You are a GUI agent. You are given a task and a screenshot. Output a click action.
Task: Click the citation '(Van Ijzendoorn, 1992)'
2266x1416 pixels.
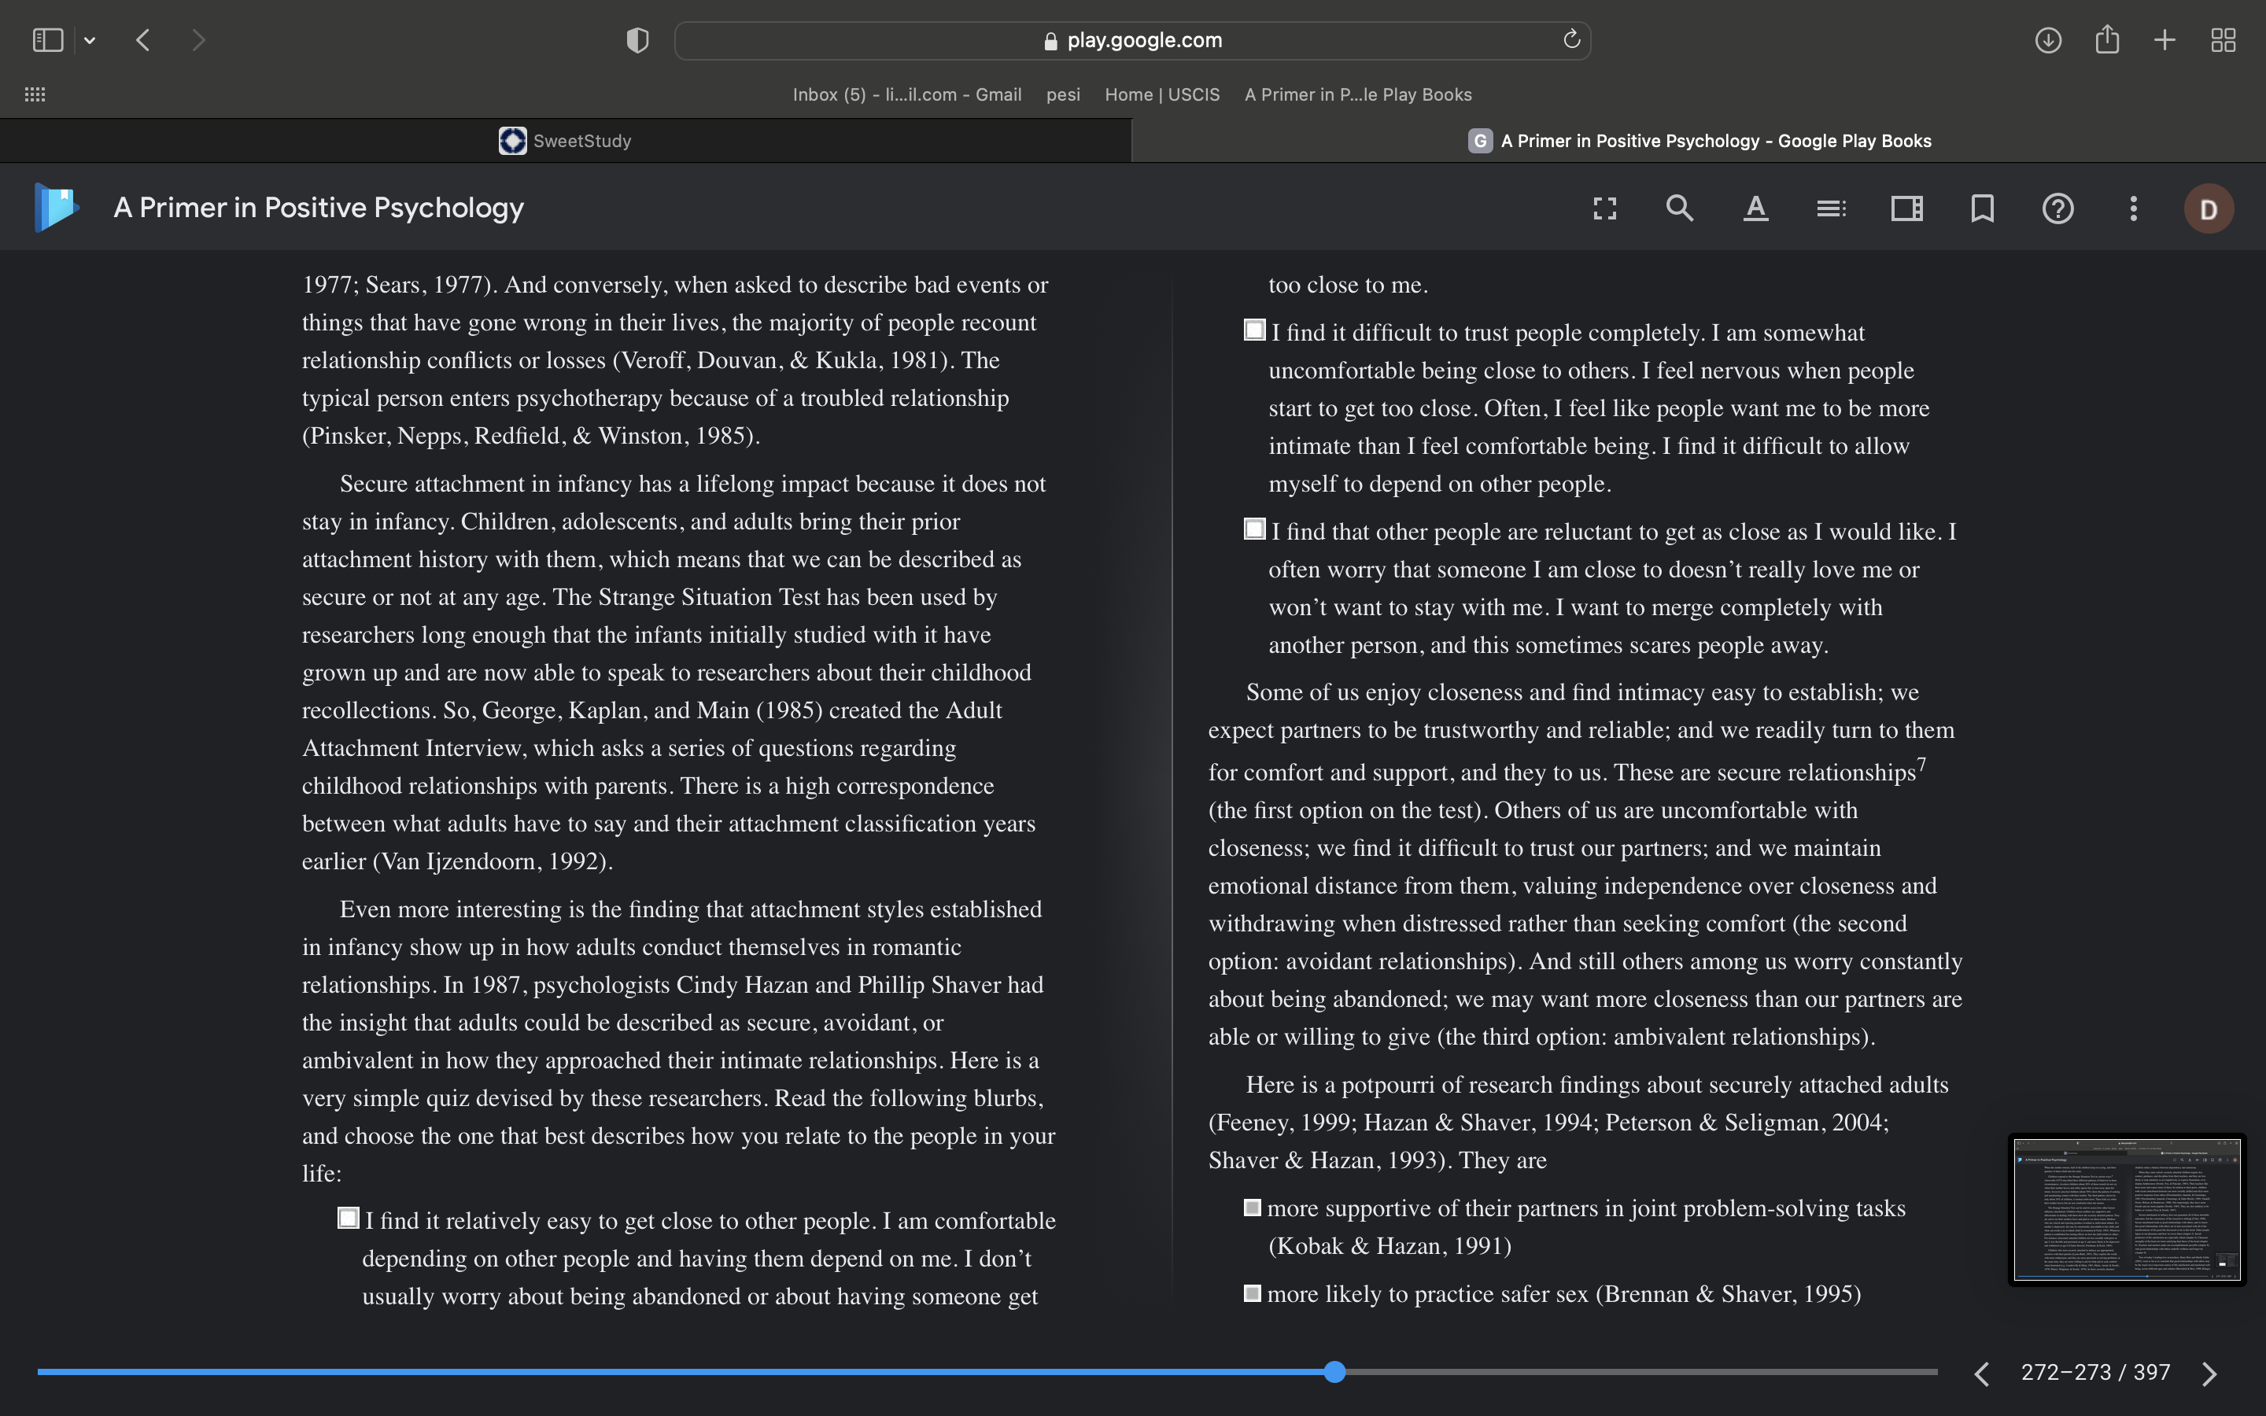pyautogui.click(x=493, y=861)
